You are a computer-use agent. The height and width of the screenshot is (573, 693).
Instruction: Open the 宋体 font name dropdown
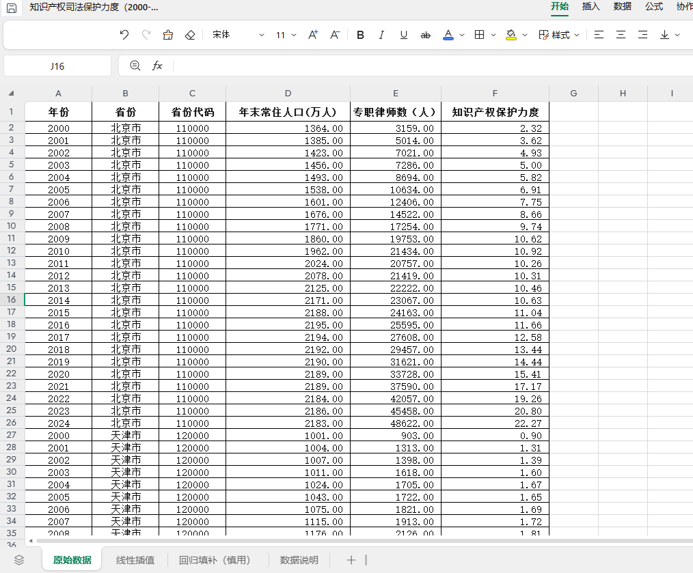point(238,35)
